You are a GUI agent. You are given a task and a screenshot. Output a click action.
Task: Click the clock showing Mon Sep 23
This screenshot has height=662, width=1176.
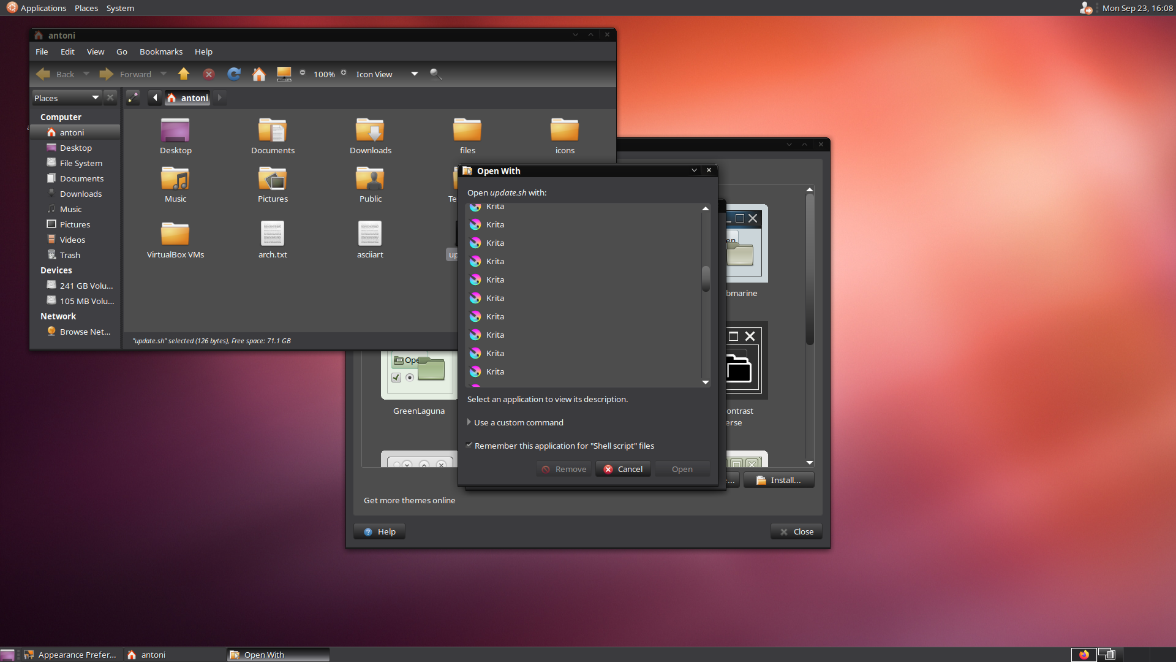click(x=1137, y=8)
